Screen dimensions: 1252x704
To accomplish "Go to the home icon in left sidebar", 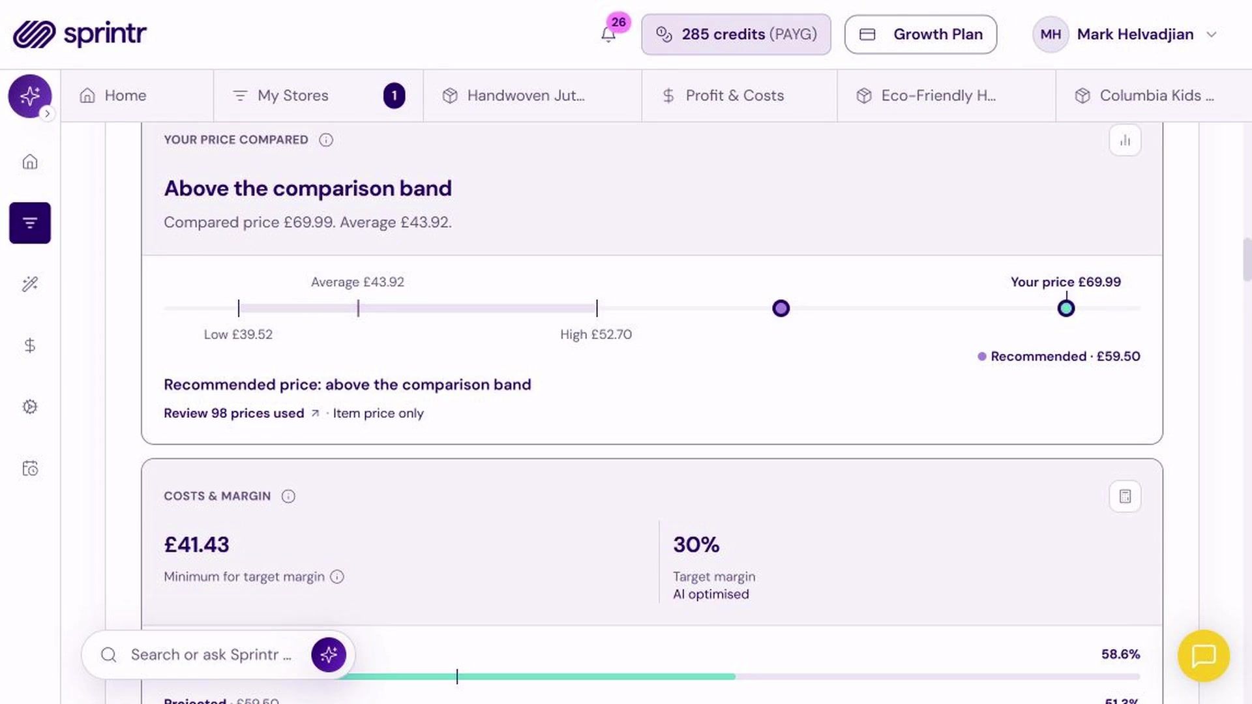I will 30,162.
